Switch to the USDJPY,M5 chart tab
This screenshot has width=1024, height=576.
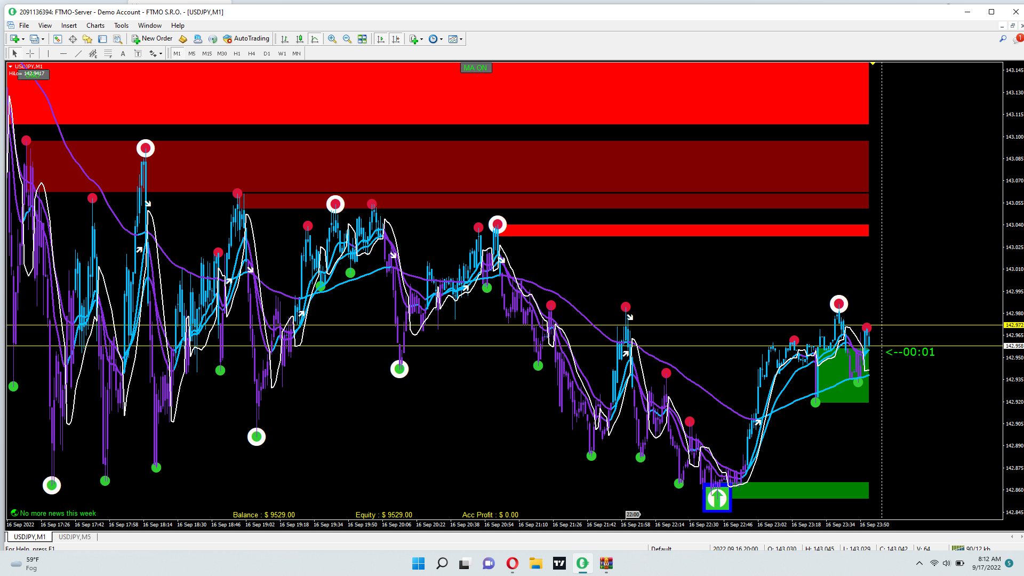75,537
